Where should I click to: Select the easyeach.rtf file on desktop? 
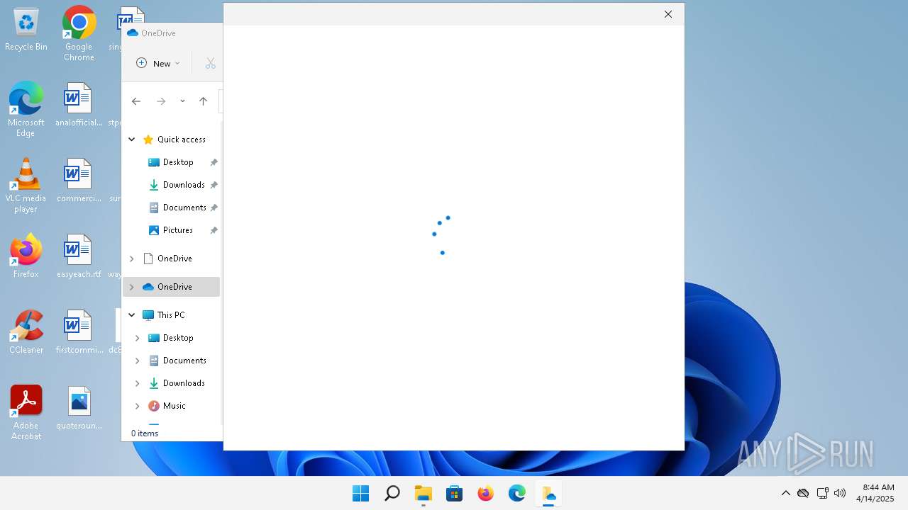[79, 256]
